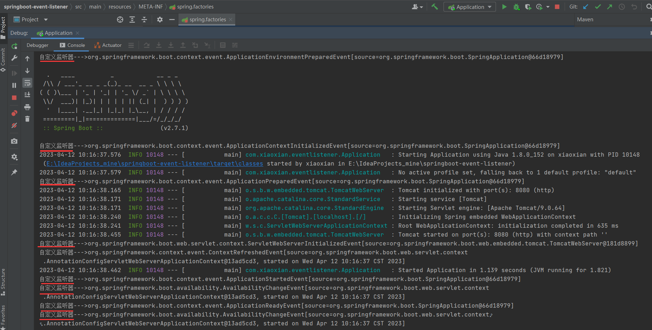Image resolution: width=652 pixels, height=330 pixels.
Task: Stop the debug session in the left toolbar
Action: point(14,98)
